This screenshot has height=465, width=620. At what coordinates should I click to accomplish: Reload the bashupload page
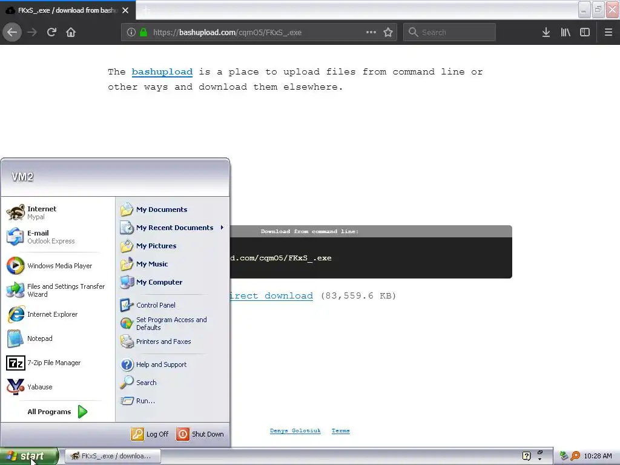click(51, 32)
